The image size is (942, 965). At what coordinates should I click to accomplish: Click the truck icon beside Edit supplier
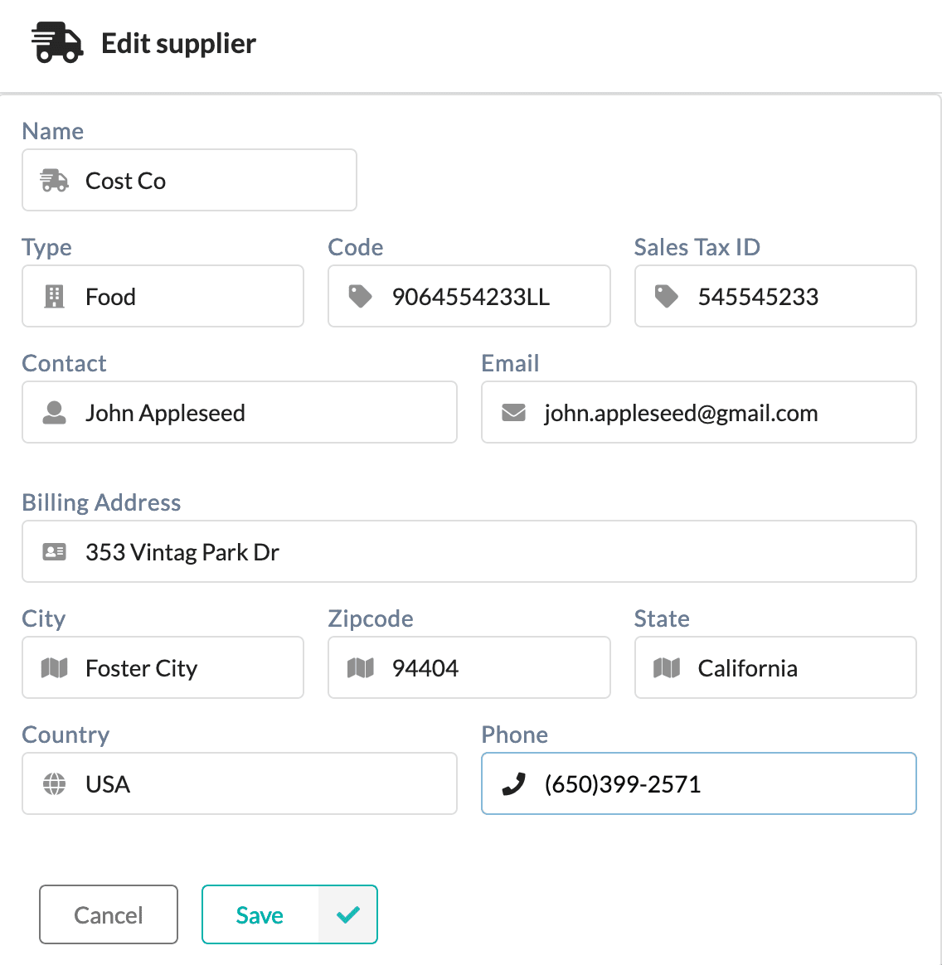point(57,42)
